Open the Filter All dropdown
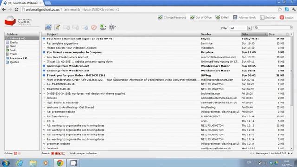297x167 pixels. coord(240,28)
